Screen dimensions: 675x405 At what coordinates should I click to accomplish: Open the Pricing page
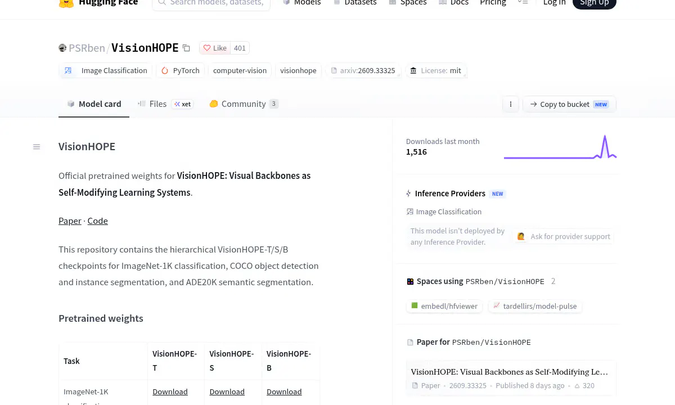coord(493,3)
